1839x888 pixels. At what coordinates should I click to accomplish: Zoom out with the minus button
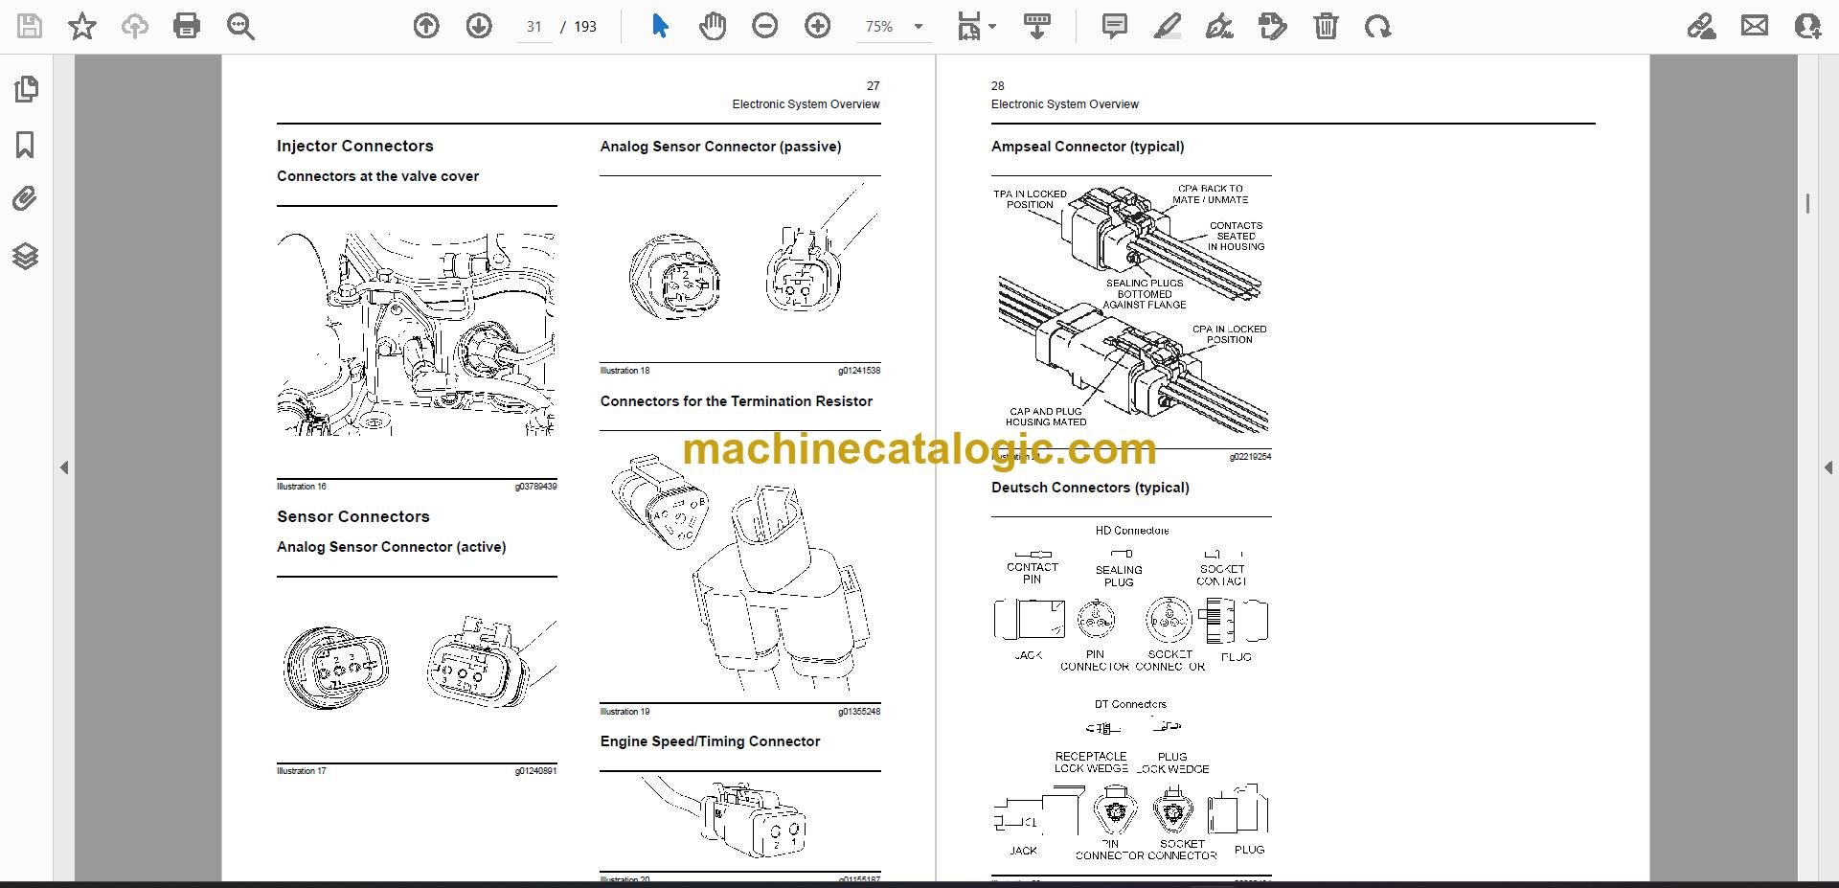click(765, 26)
